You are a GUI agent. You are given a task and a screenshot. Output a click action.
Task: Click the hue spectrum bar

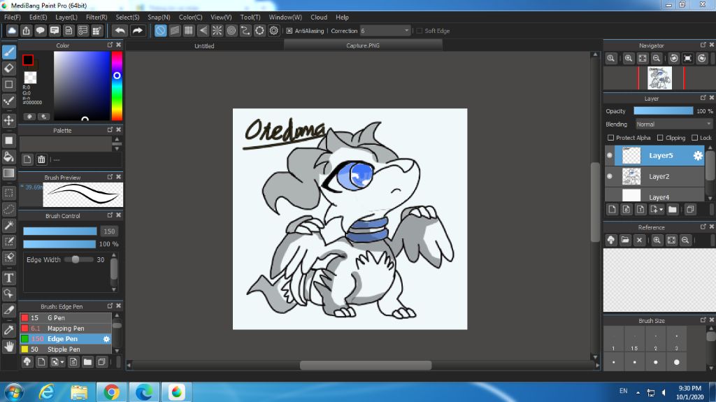click(x=117, y=86)
